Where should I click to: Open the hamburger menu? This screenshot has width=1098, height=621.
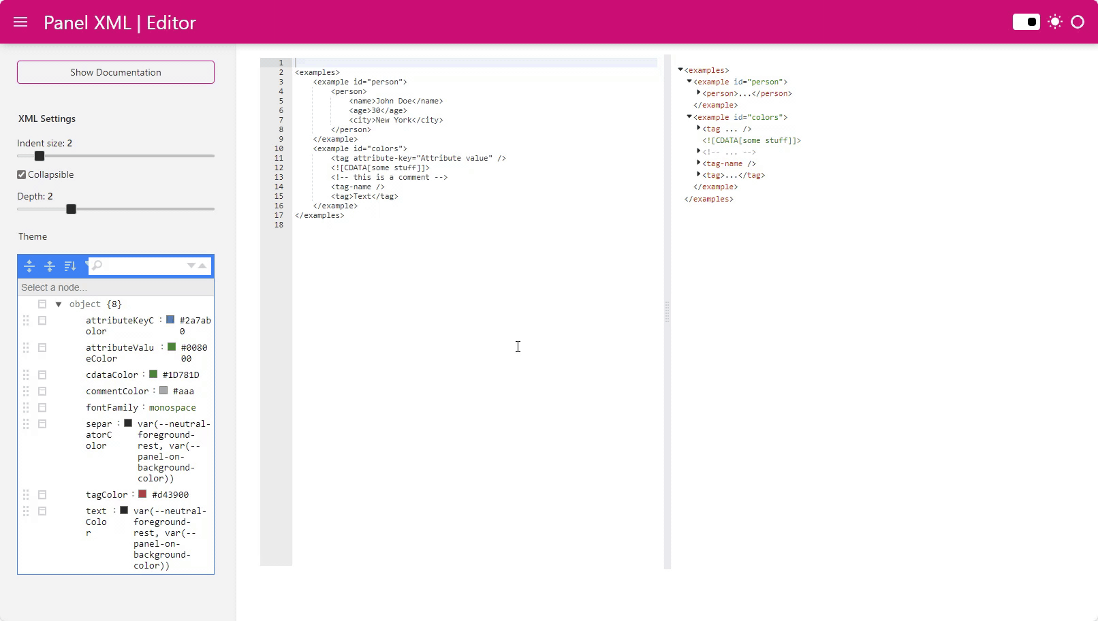pyautogui.click(x=20, y=21)
